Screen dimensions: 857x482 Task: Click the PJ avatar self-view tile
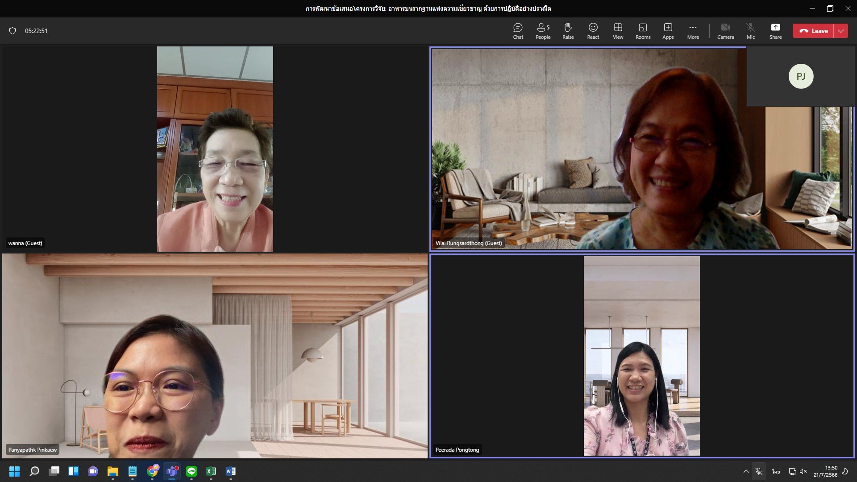[801, 76]
